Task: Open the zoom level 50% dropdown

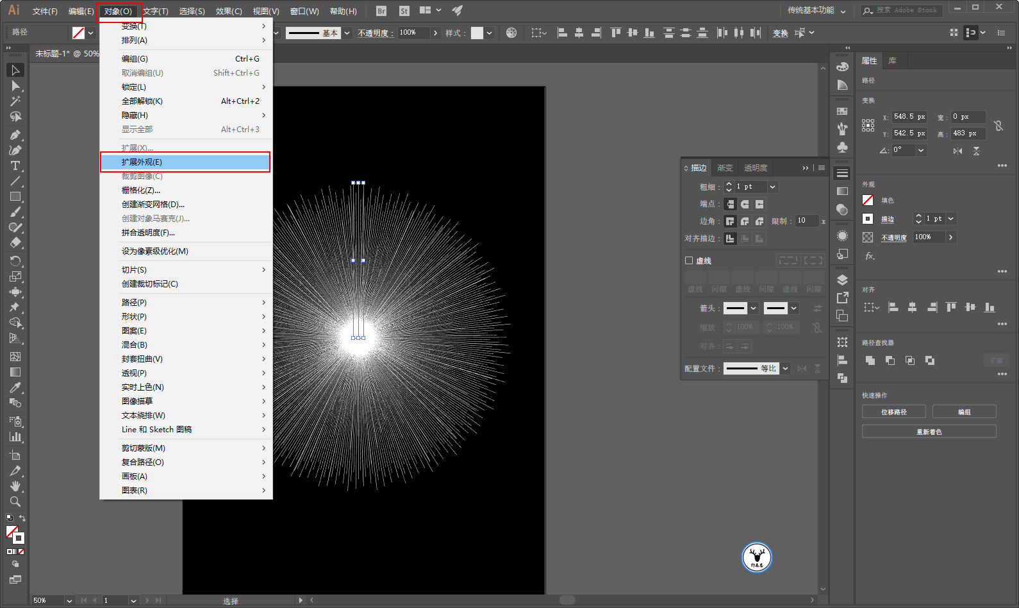Action: tap(69, 600)
